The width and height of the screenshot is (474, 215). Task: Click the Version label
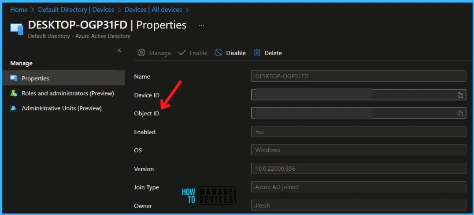(144, 169)
